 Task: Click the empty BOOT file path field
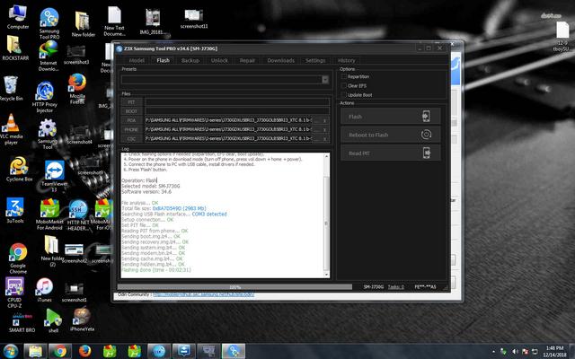[237, 111]
